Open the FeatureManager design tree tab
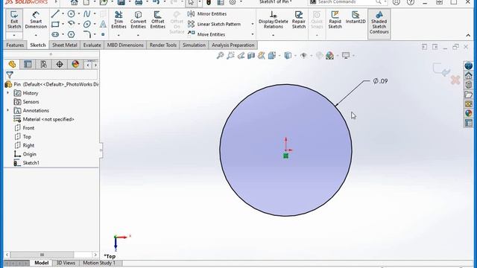Viewport: 477px width, 268px height. (12, 64)
